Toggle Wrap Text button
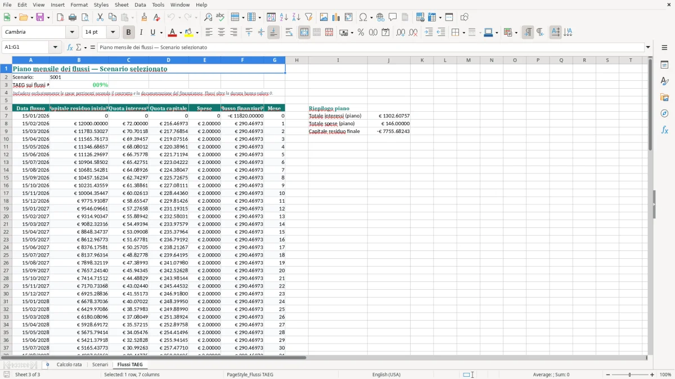This screenshot has width=675, height=379. pyautogui.click(x=289, y=33)
